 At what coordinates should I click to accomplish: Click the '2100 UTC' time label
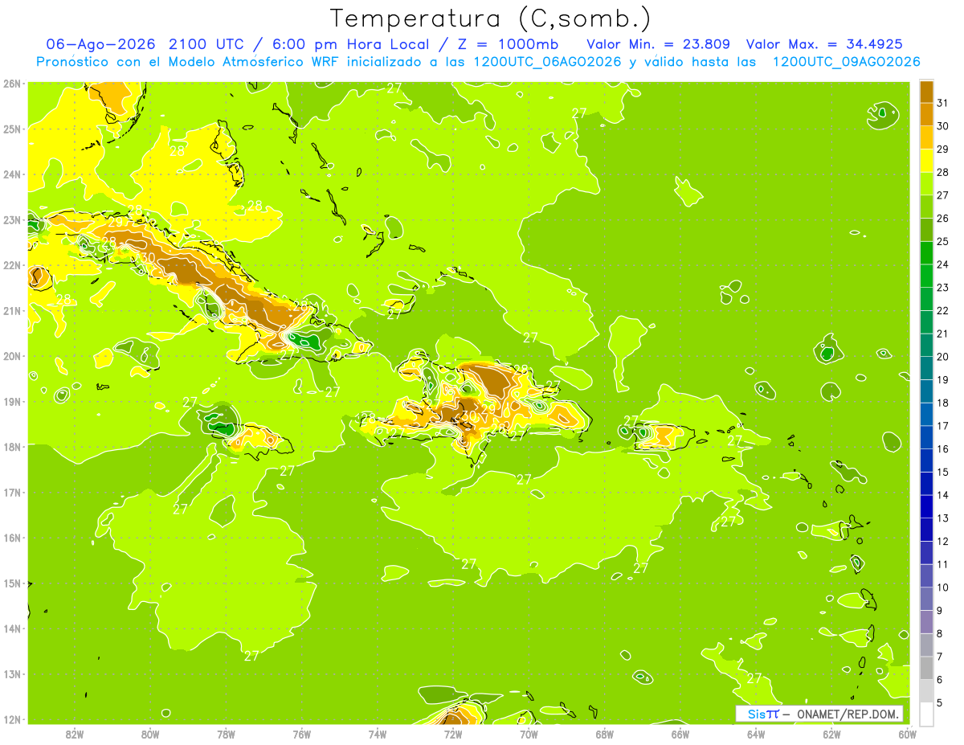[209, 43]
